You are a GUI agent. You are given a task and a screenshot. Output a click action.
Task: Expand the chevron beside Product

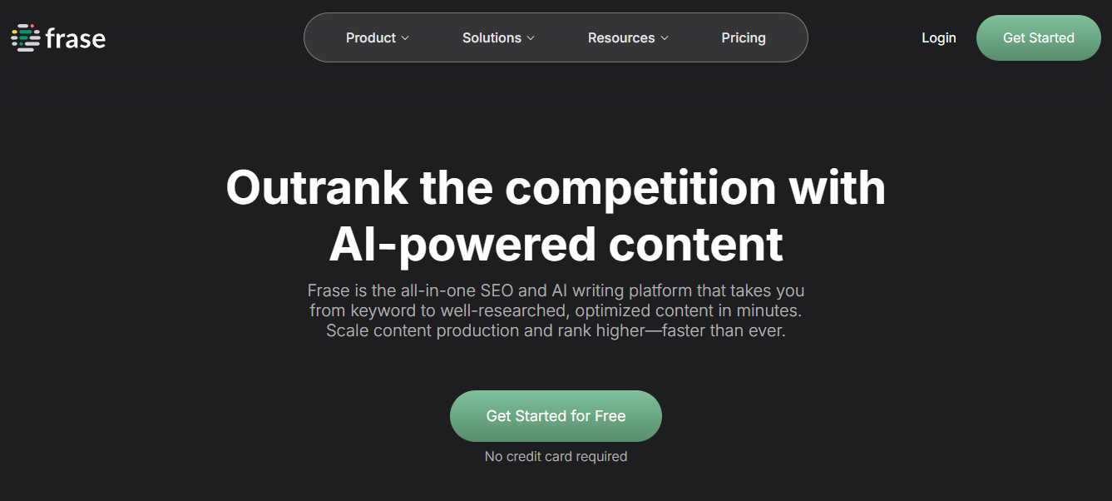click(405, 38)
